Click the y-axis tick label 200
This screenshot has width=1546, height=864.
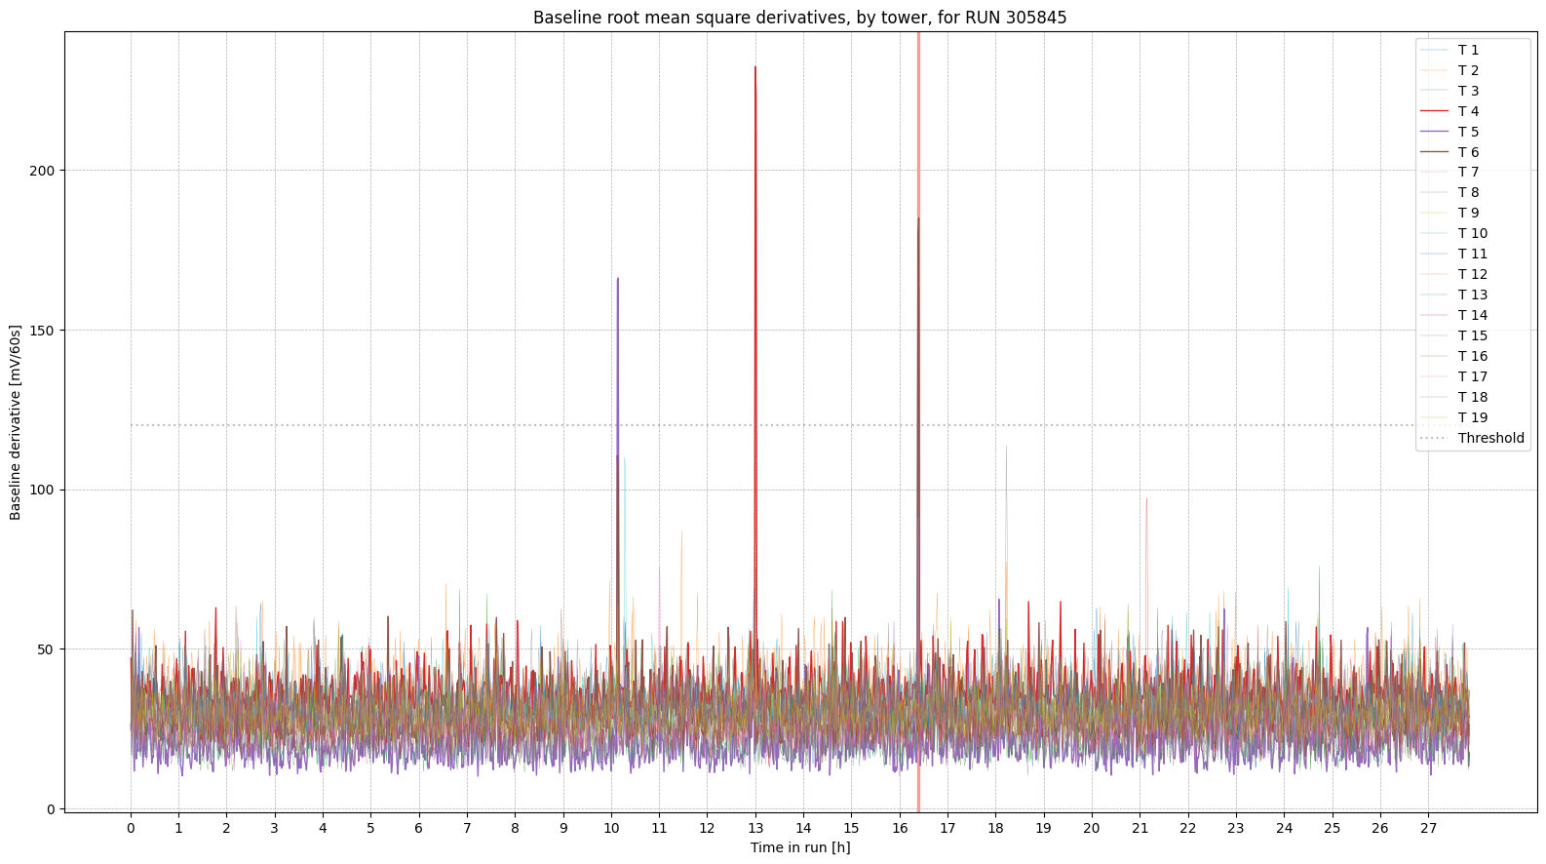point(43,171)
